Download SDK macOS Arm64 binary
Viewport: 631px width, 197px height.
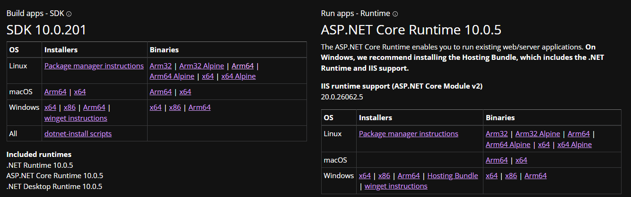(x=160, y=92)
